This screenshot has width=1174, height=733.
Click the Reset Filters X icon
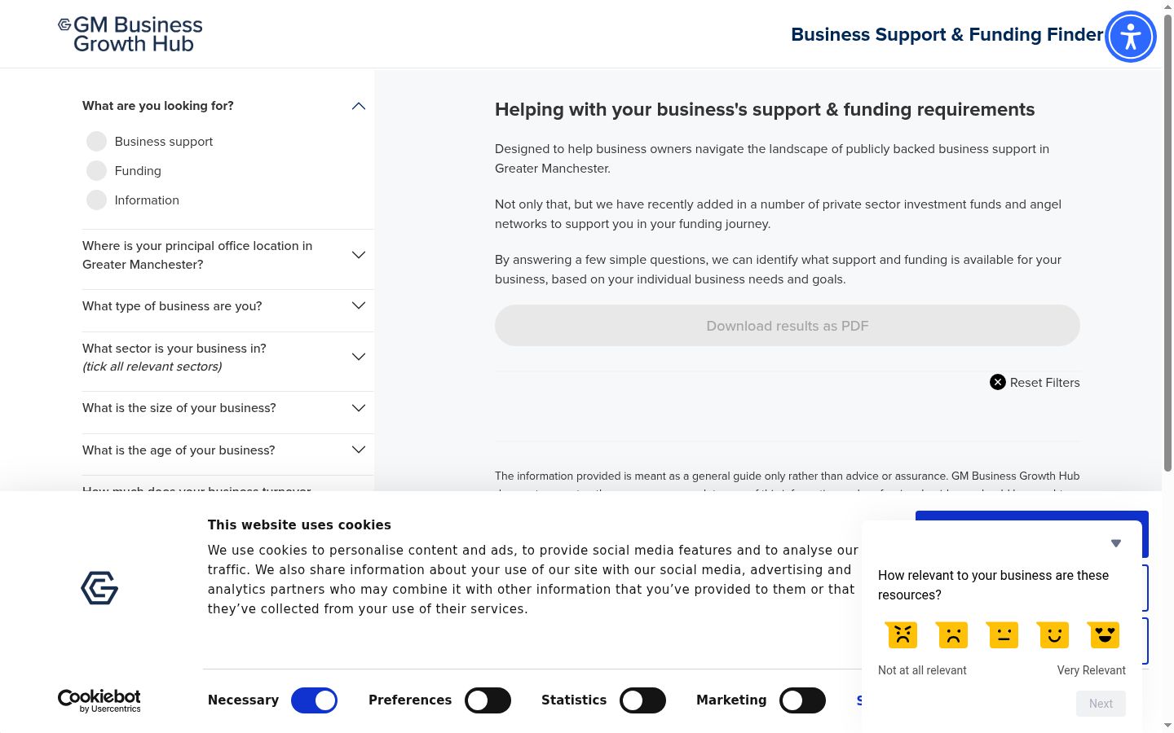coord(998,382)
